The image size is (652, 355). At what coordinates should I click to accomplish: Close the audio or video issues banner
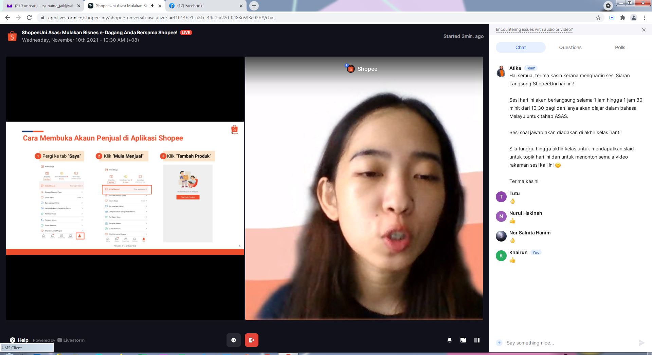pos(644,30)
